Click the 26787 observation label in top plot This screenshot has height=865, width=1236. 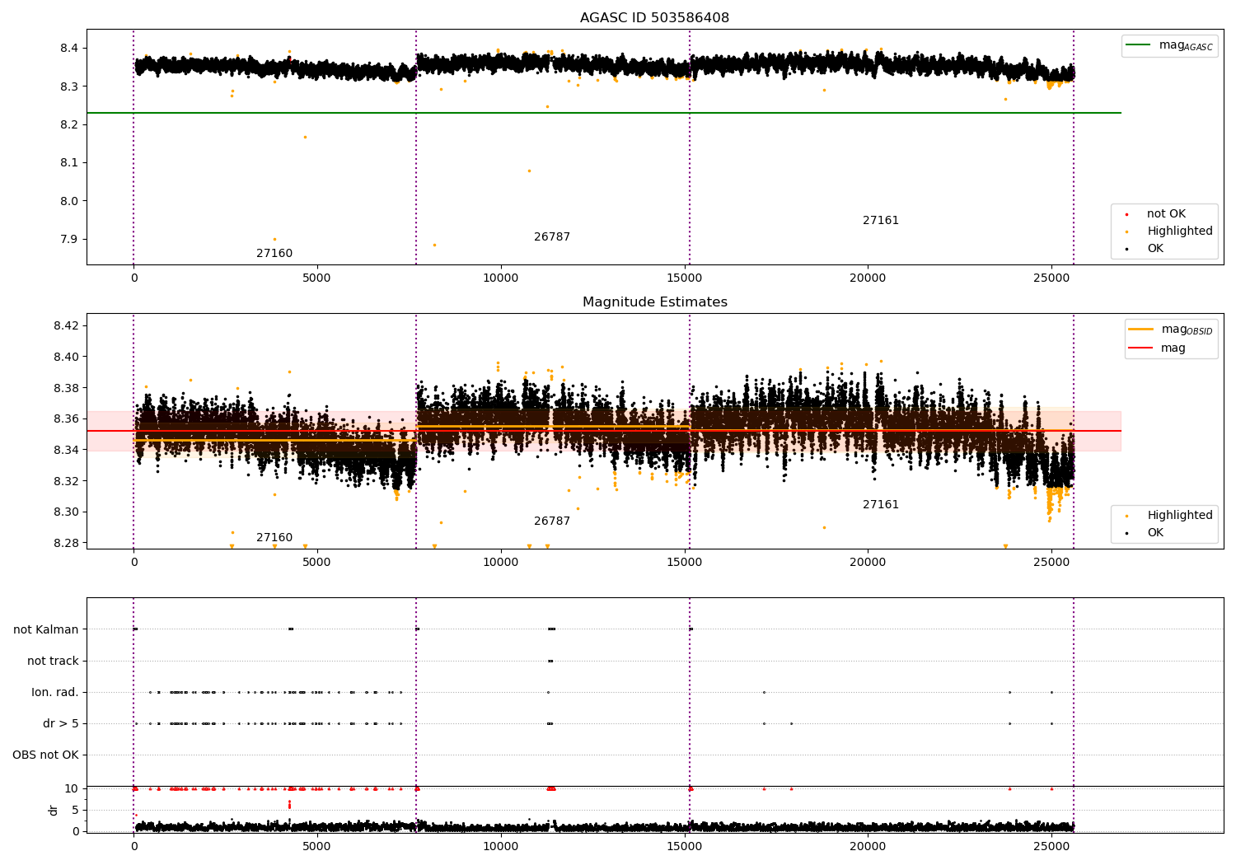coord(551,237)
